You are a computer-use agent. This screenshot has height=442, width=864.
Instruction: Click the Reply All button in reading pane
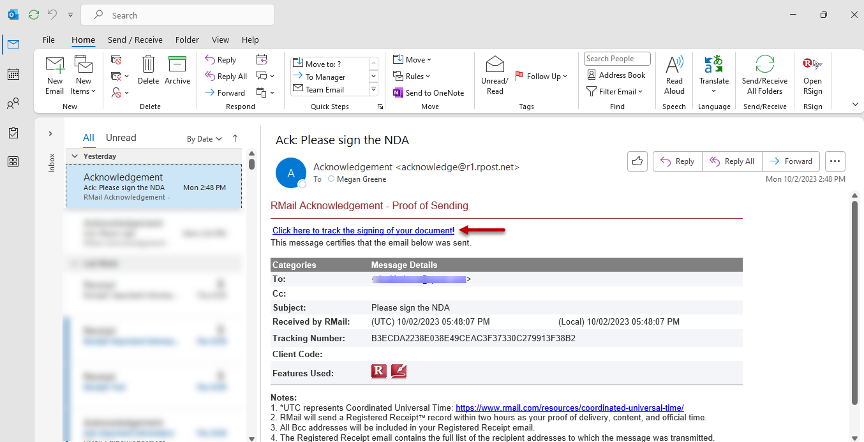click(x=733, y=161)
